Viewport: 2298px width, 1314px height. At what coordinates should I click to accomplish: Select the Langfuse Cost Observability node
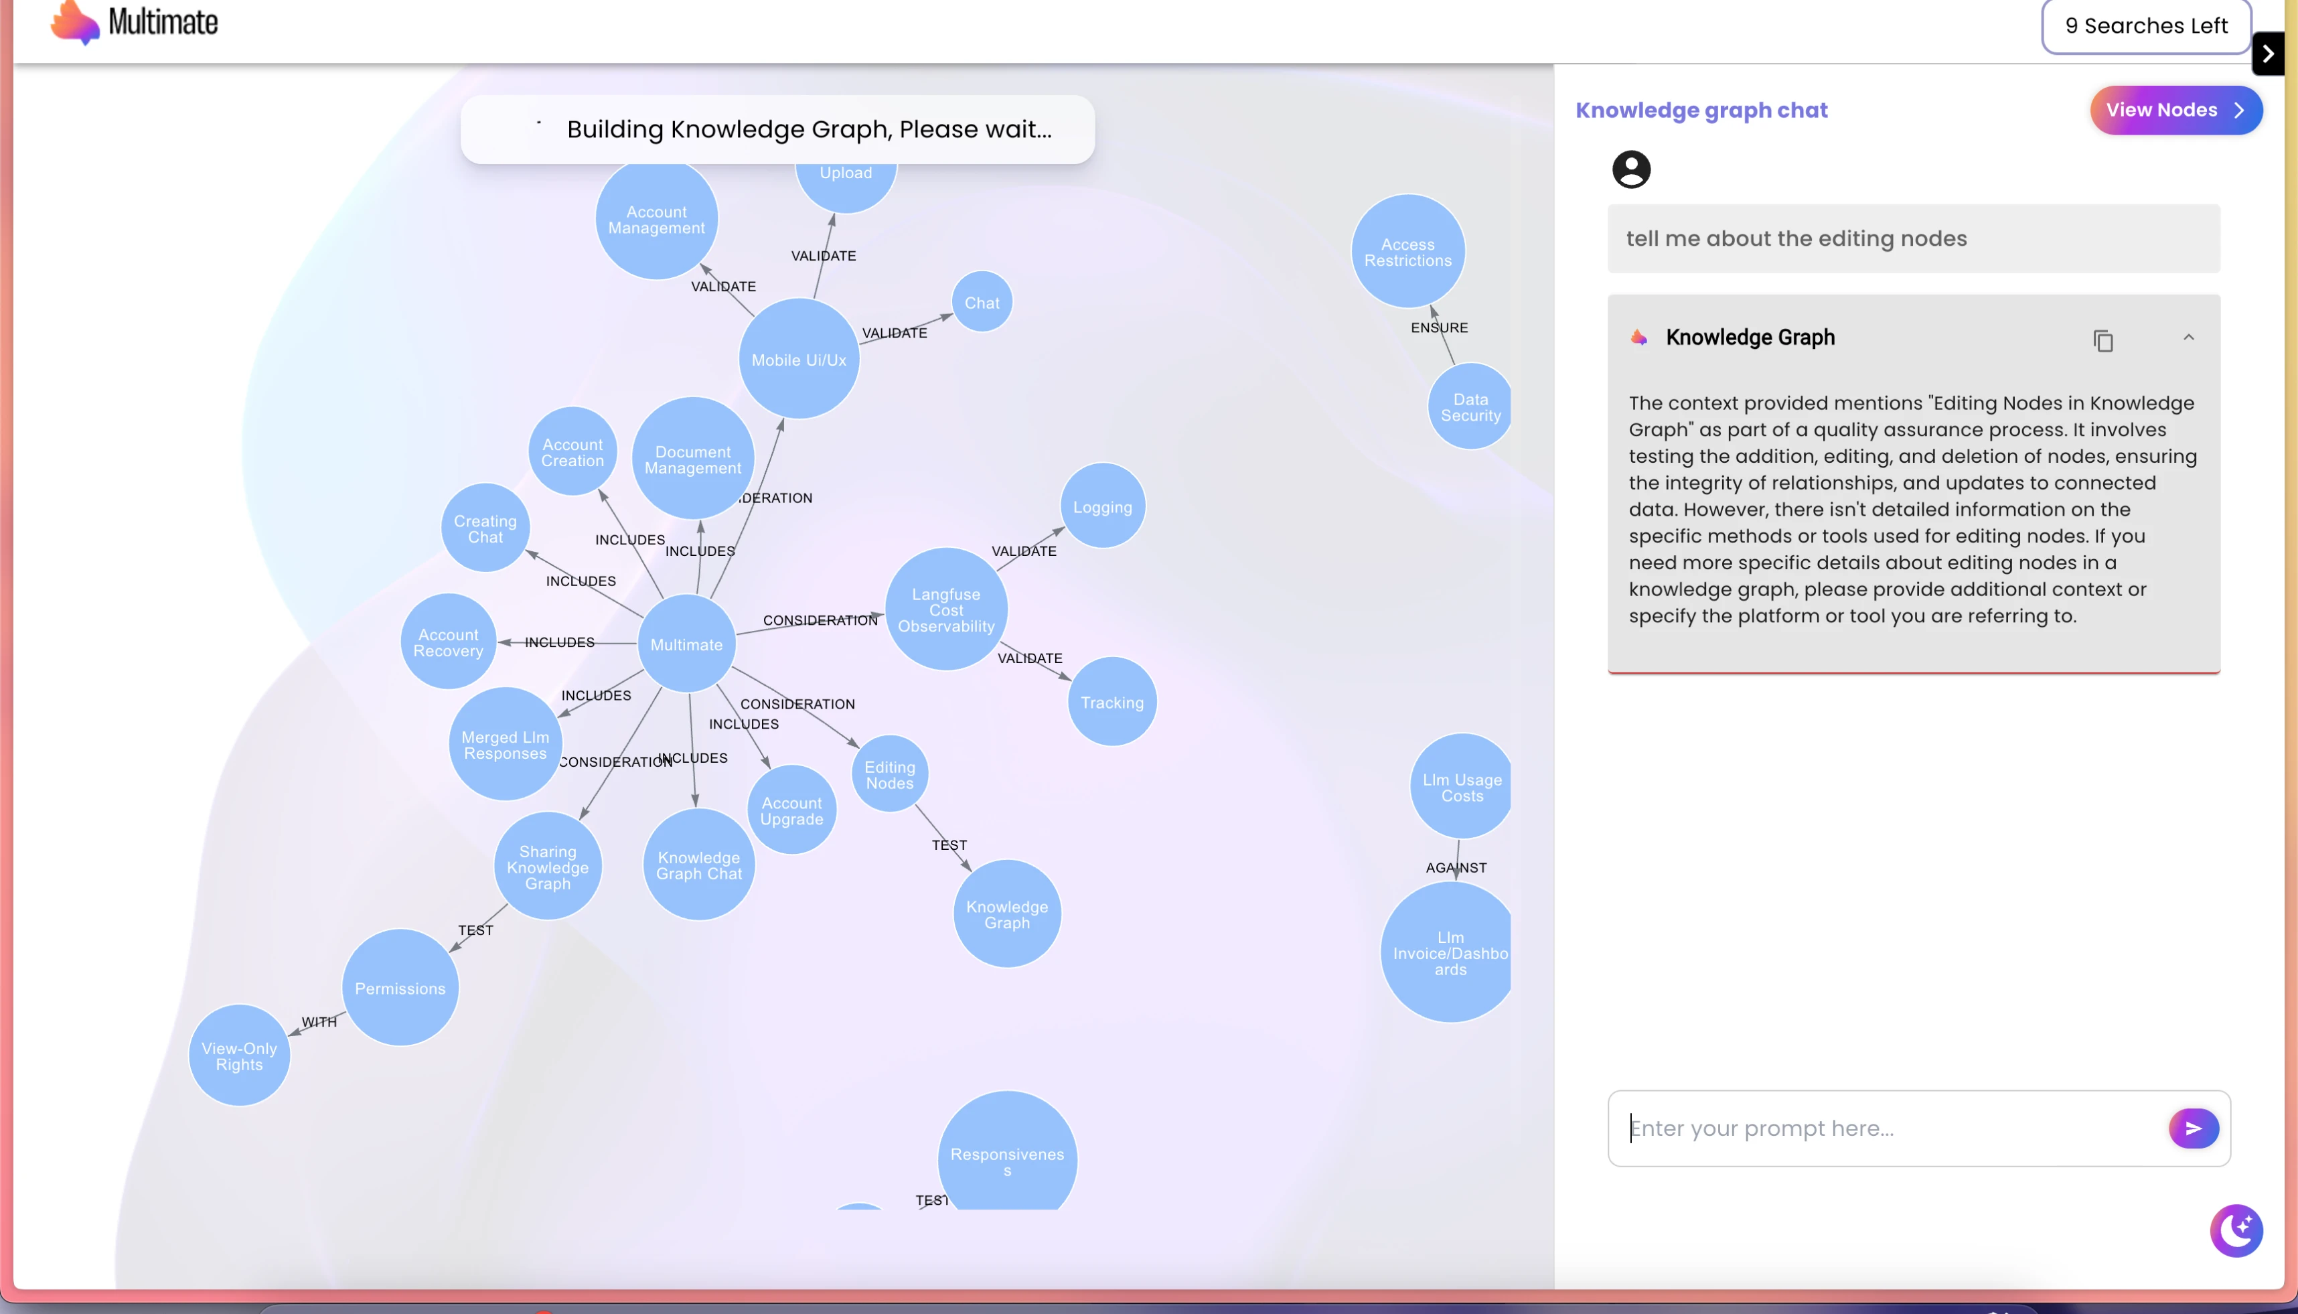pyautogui.click(x=945, y=609)
